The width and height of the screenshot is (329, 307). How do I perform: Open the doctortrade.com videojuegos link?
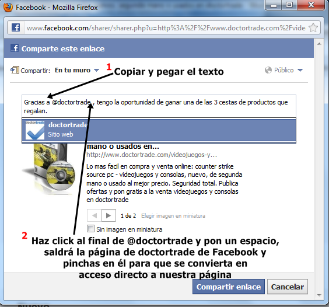coord(152,155)
